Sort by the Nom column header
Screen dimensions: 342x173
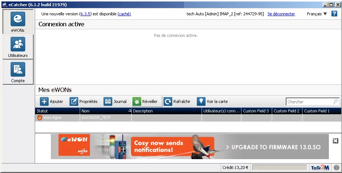pyautogui.click(x=106, y=111)
